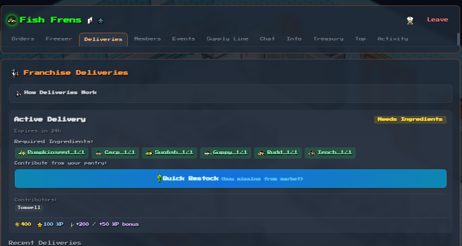This screenshot has width=462, height=246.
Task: Open the Orders tab
Action: point(23,39)
